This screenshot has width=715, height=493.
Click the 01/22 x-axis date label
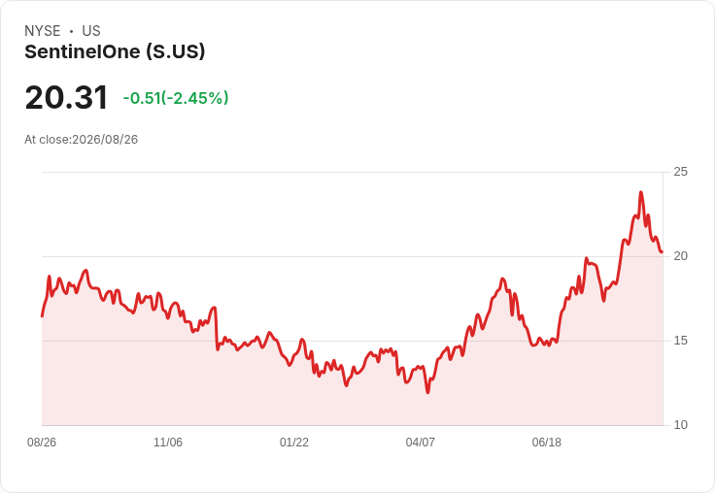[x=294, y=442]
